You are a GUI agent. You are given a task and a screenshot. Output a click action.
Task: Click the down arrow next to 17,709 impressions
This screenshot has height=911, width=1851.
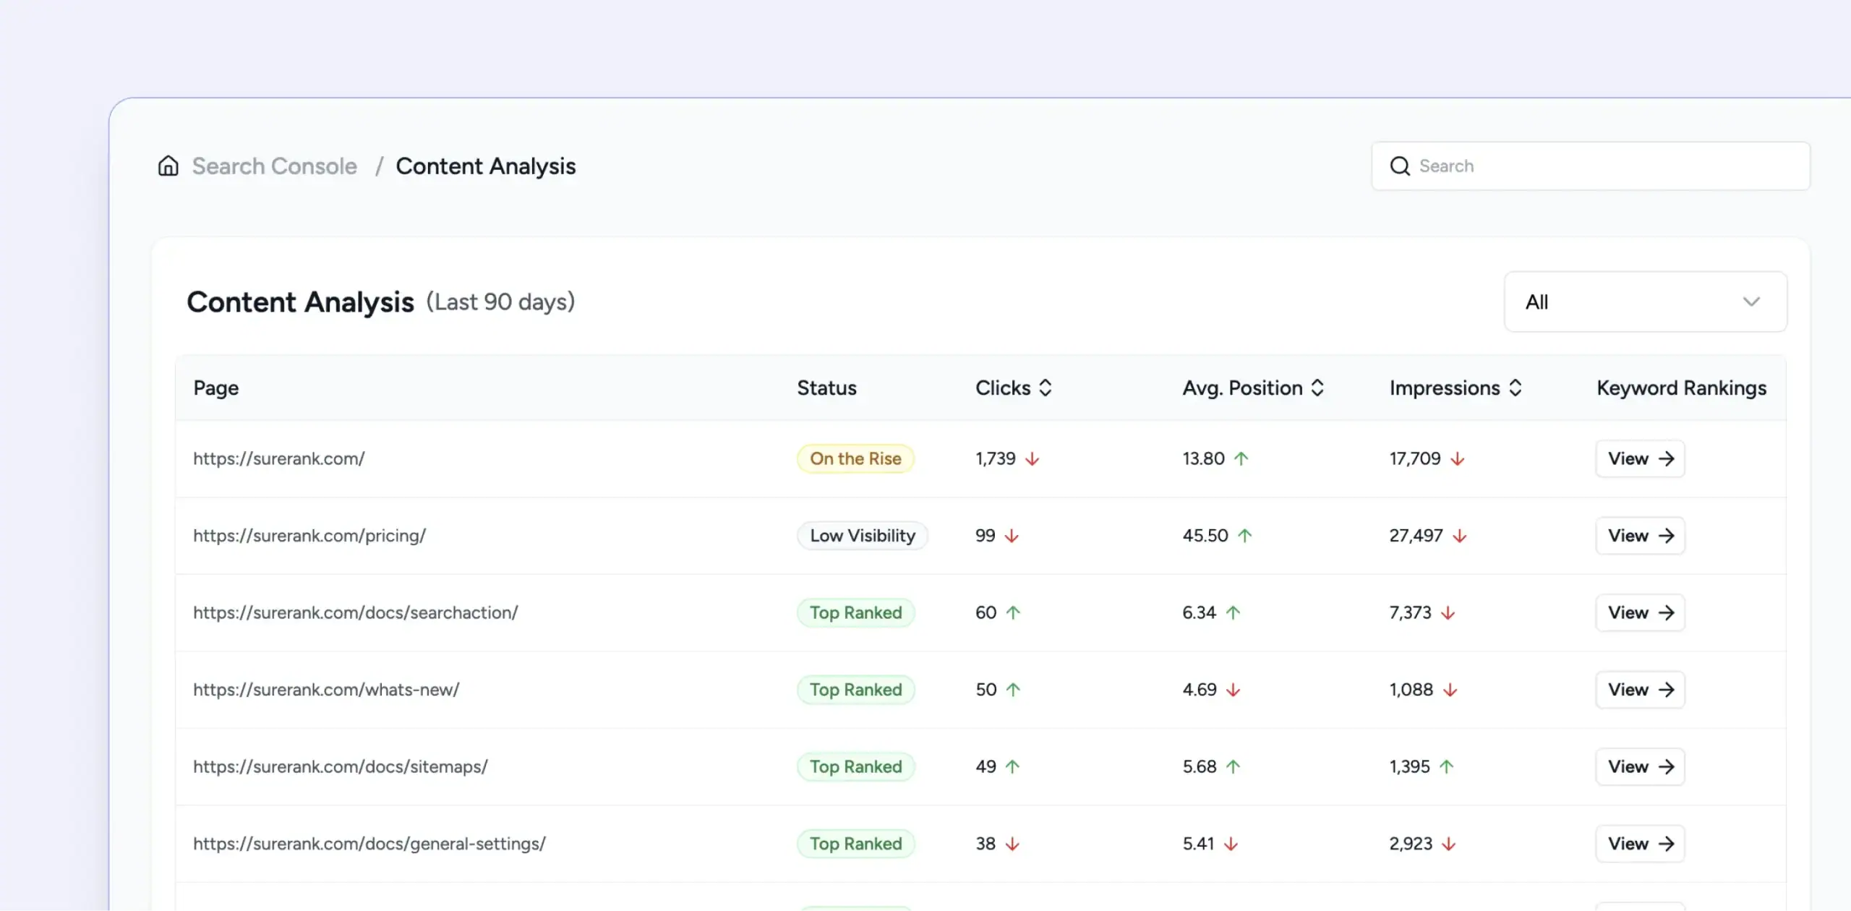pos(1458,459)
